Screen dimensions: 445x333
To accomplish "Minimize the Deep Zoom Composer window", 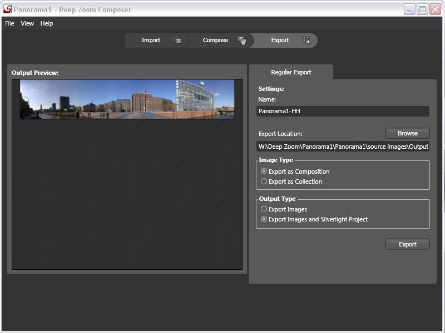I will coord(409,9).
